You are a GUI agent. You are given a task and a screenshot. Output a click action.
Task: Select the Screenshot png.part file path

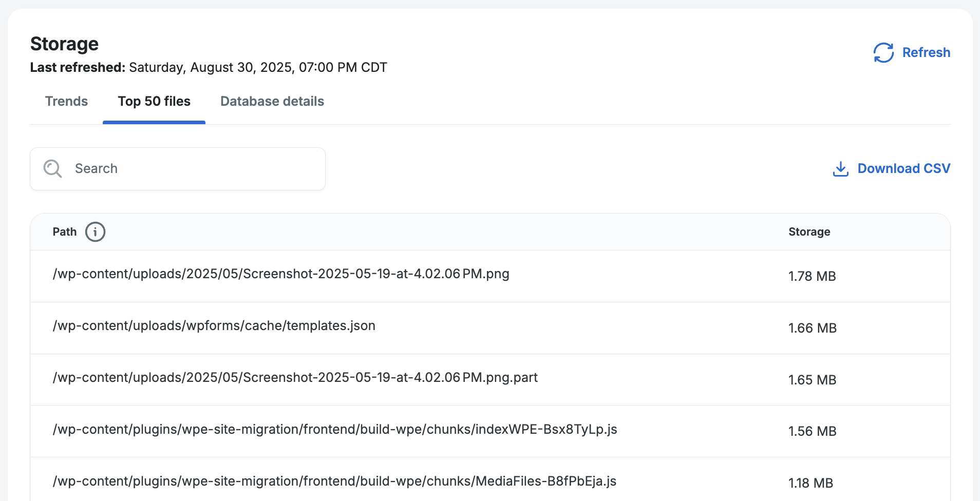pos(295,378)
